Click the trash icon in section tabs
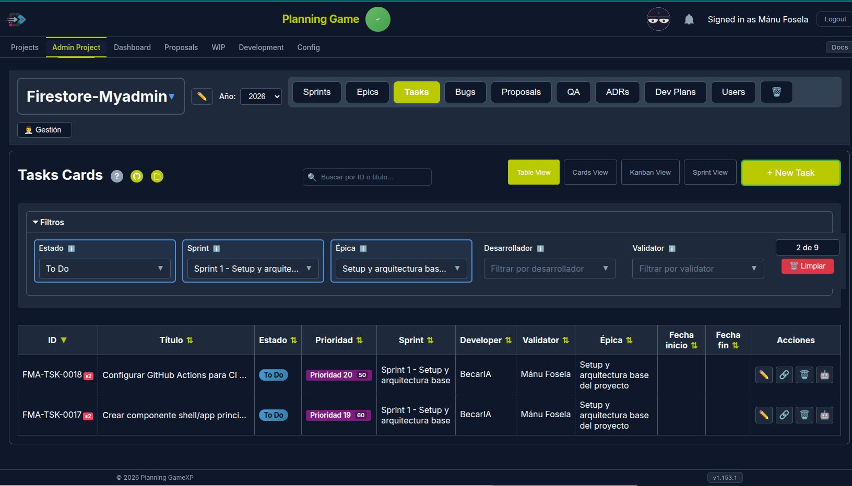852x486 pixels. coord(776,92)
